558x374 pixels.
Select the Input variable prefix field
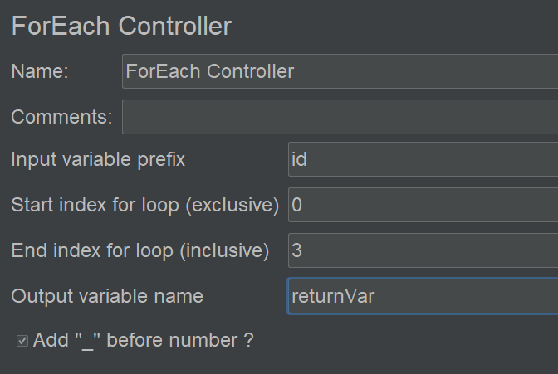pyautogui.click(x=423, y=159)
